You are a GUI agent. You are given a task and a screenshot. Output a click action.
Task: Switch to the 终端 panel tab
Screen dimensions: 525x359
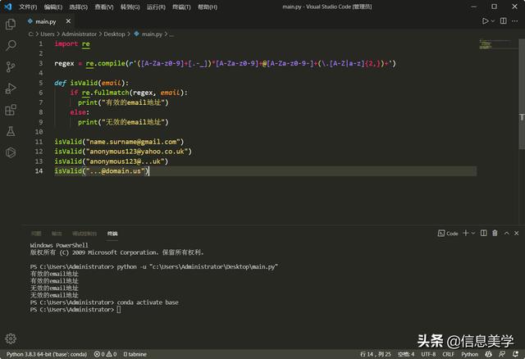point(112,234)
